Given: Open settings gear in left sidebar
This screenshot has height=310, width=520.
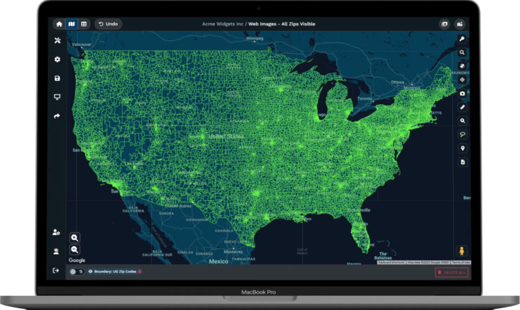Looking at the screenshot, I should click(x=57, y=59).
